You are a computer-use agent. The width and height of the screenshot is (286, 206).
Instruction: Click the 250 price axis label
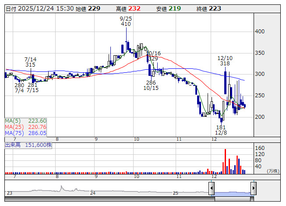pos(260,96)
